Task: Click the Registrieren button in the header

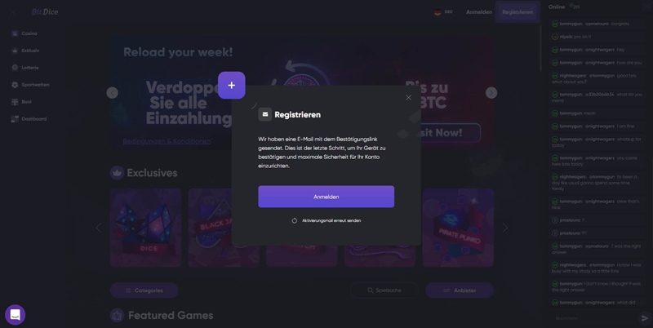Action: (518, 12)
